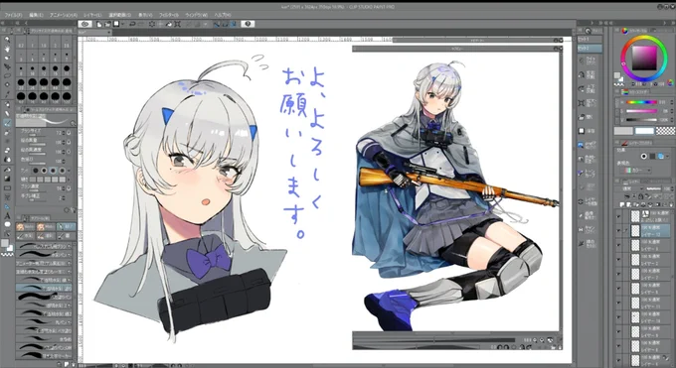
Task: Pick a color in the color wheel square
Action: tap(644, 59)
